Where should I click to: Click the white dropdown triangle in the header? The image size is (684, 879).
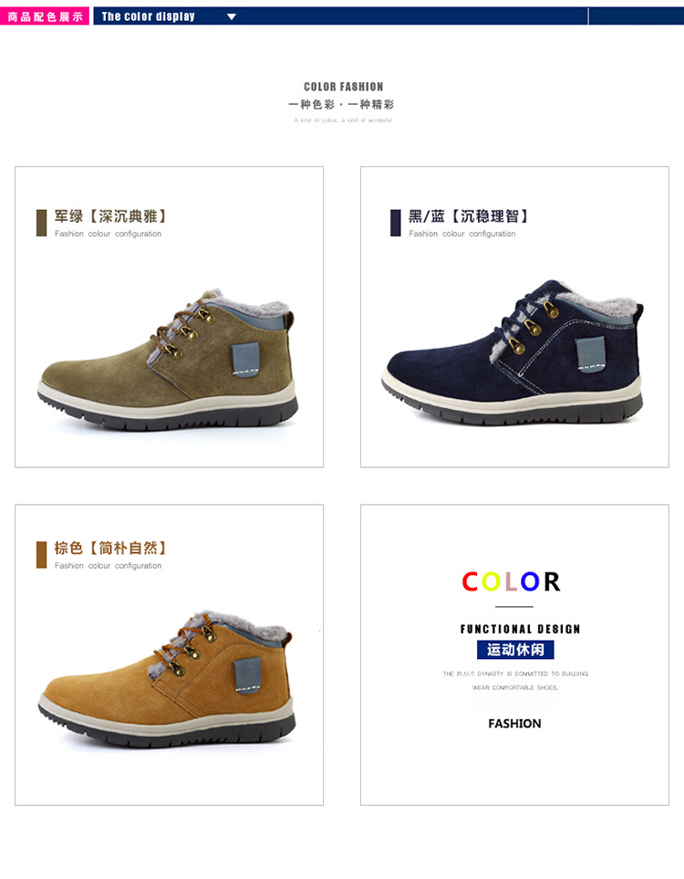[x=232, y=16]
